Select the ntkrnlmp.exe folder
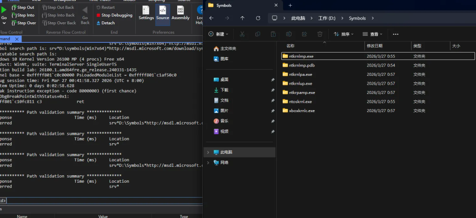476x218 pixels. pyautogui.click(x=378, y=56)
